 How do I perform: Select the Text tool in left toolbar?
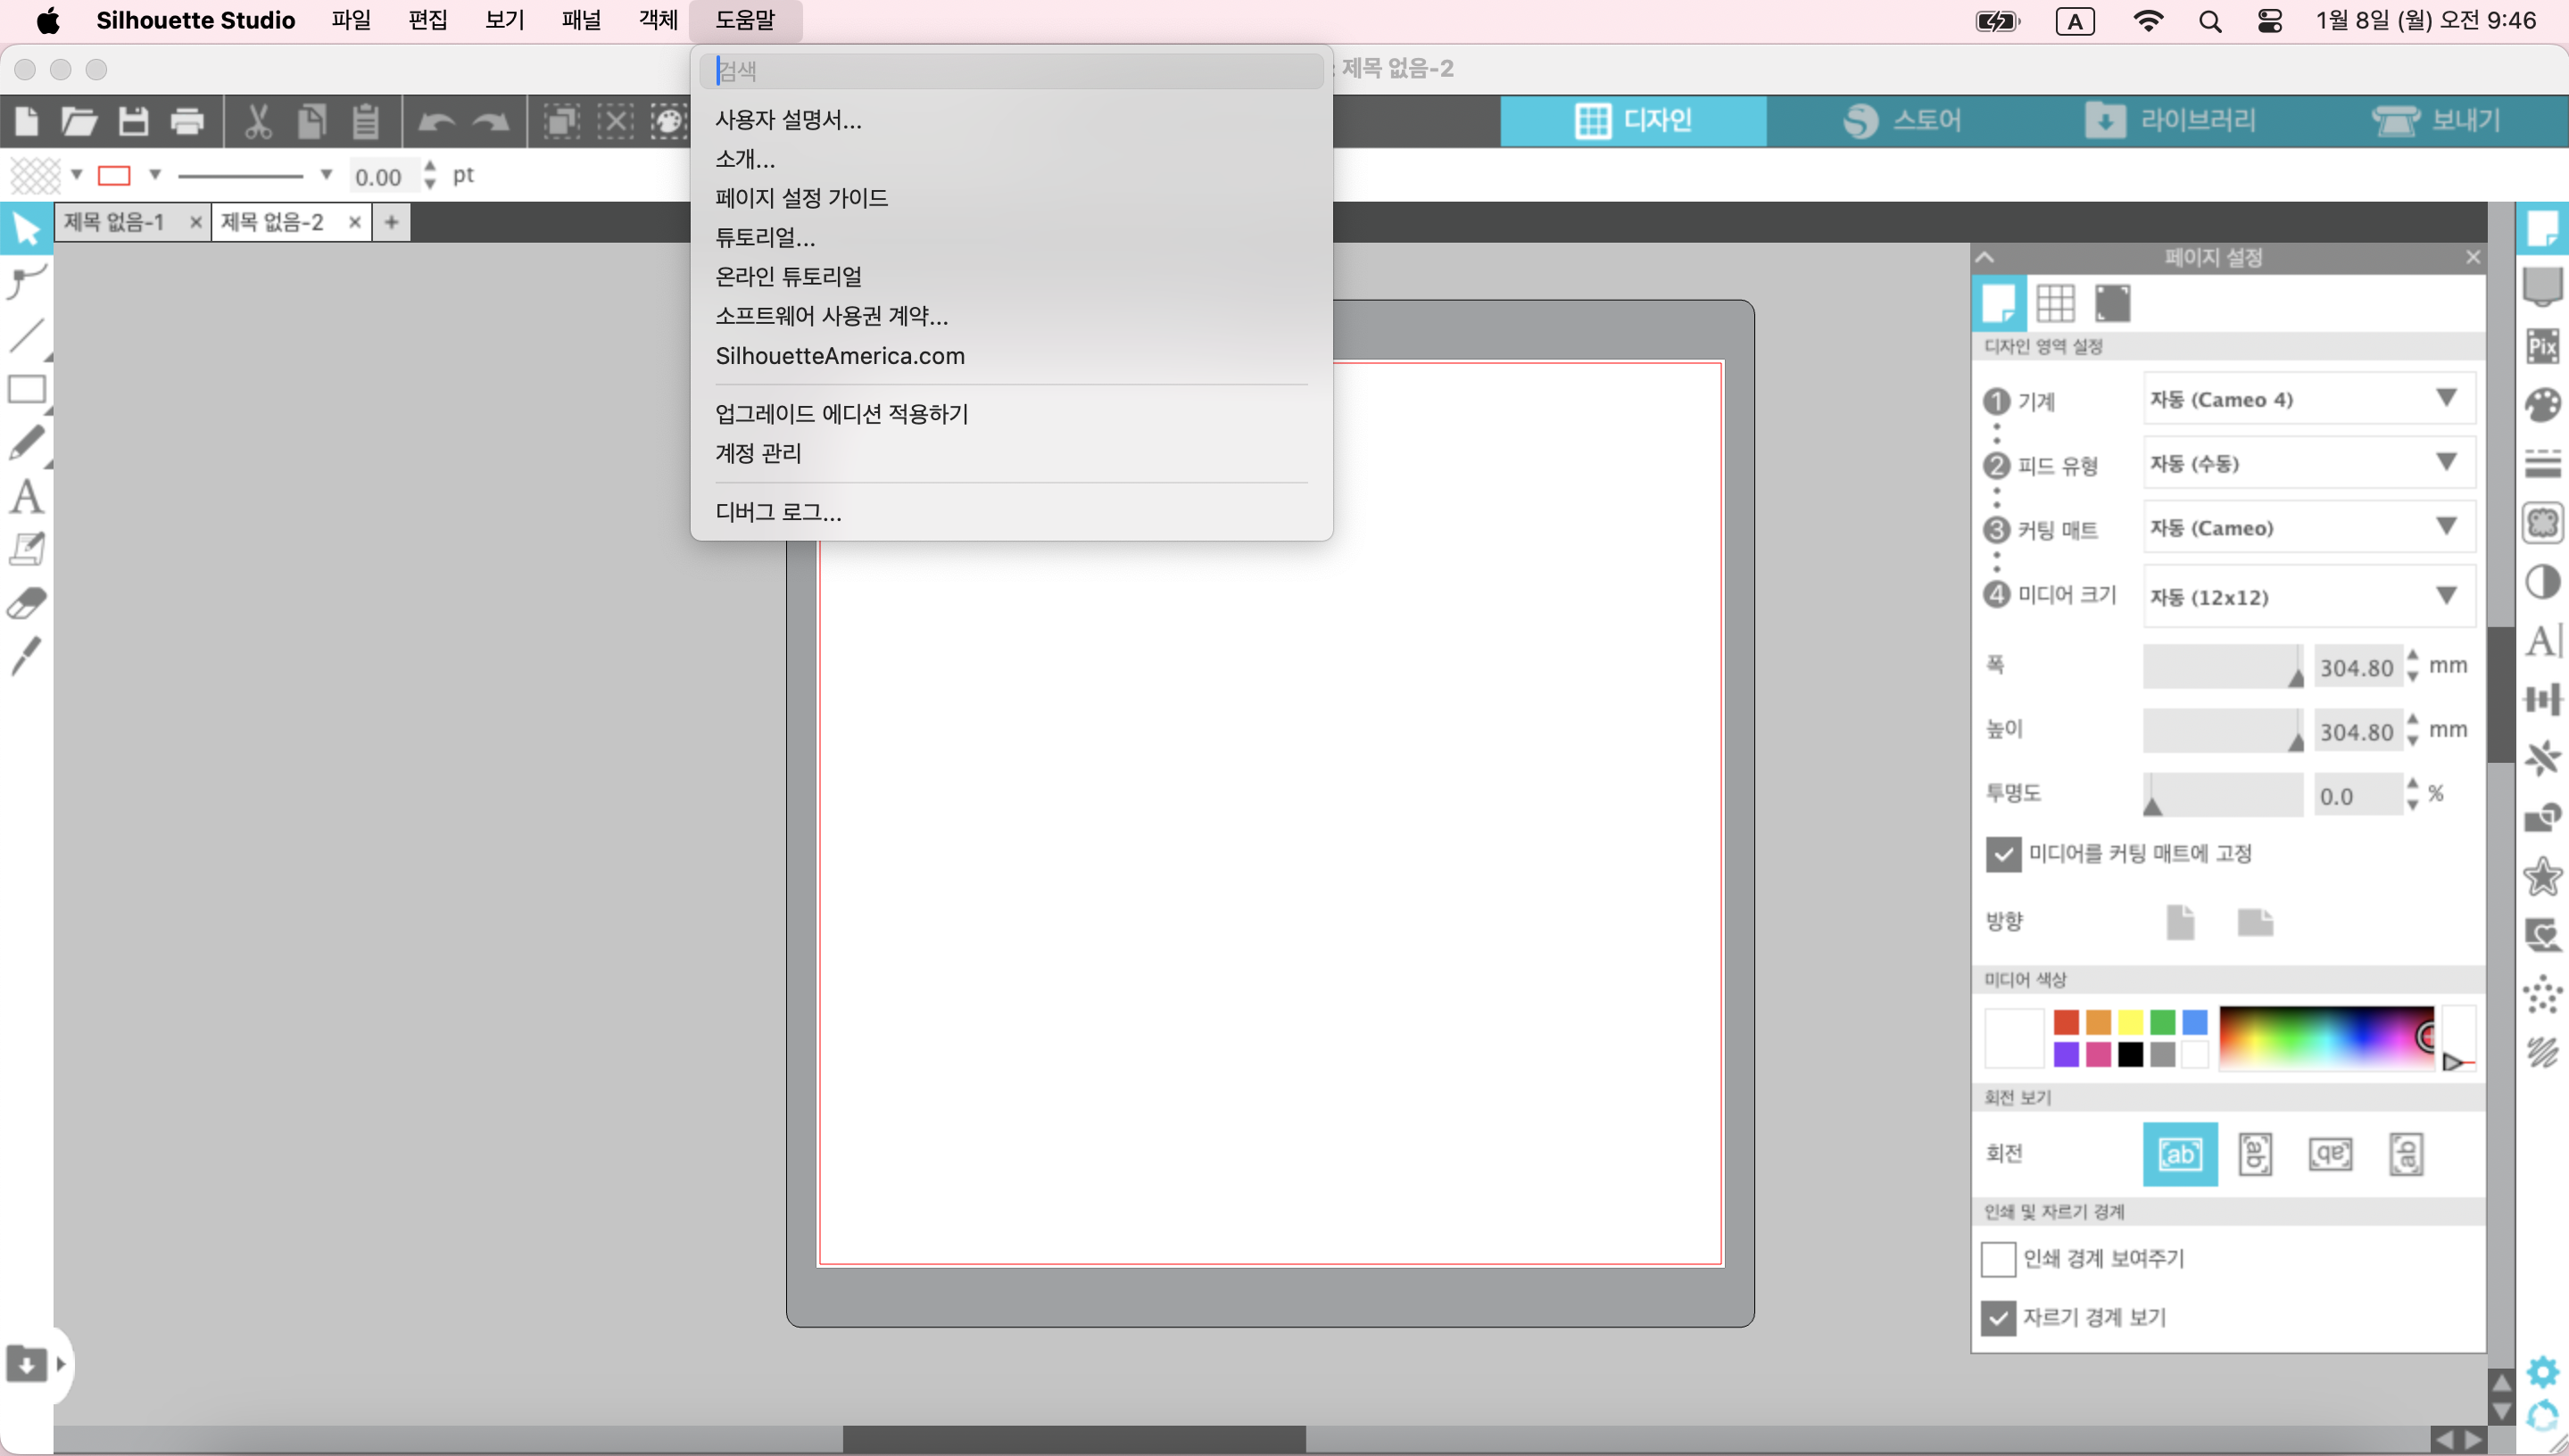[x=27, y=497]
